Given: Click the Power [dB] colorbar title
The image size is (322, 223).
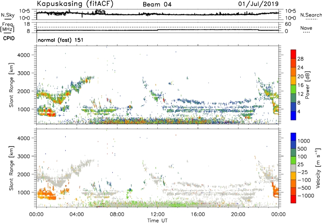Looking at the screenshot, I should coord(307,85).
